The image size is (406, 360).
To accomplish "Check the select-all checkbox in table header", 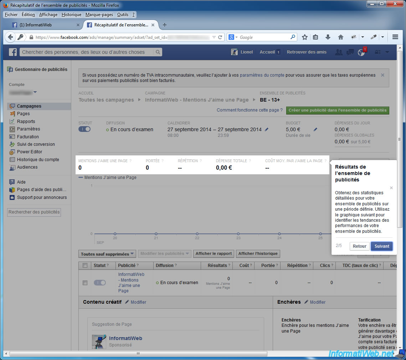I will (x=85, y=265).
